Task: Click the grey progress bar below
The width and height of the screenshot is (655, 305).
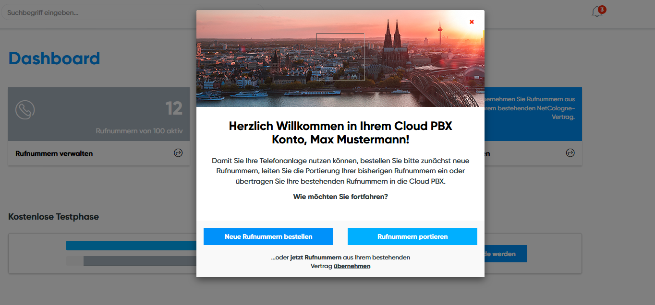Action: 139,261
